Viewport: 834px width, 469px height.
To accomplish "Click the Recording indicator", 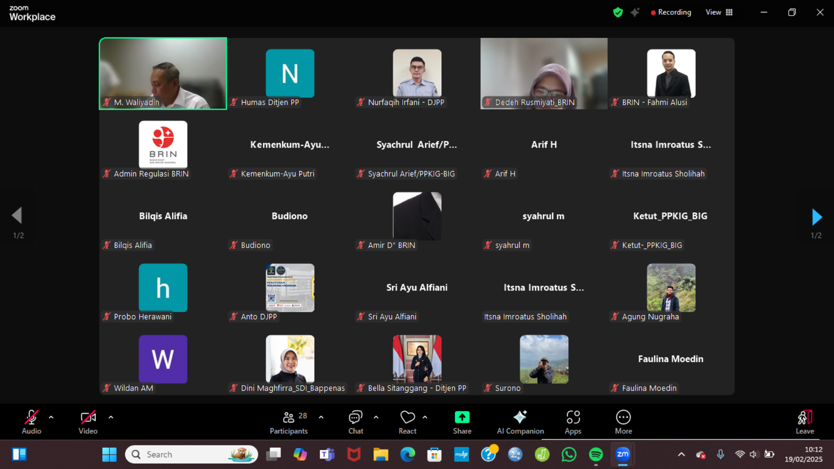I will click(x=671, y=12).
